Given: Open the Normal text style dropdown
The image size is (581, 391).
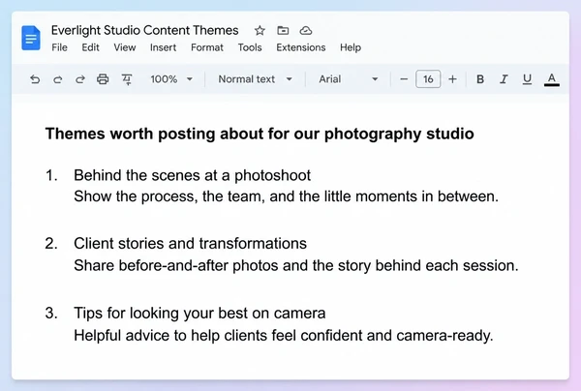Looking at the screenshot, I should pos(256,79).
